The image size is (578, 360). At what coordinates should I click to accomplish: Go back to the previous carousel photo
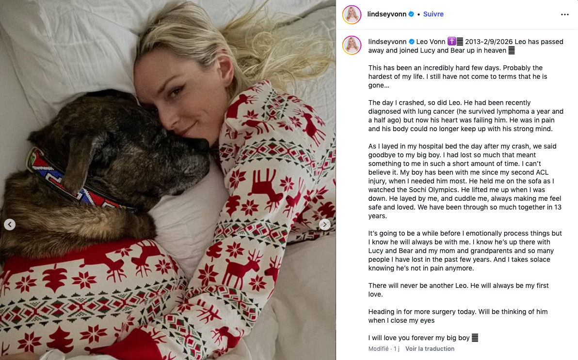(x=10, y=225)
